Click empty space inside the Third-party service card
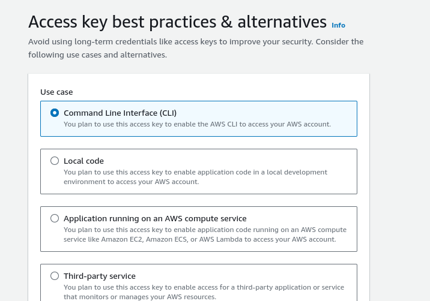This screenshot has width=430, height=301. click(270, 276)
